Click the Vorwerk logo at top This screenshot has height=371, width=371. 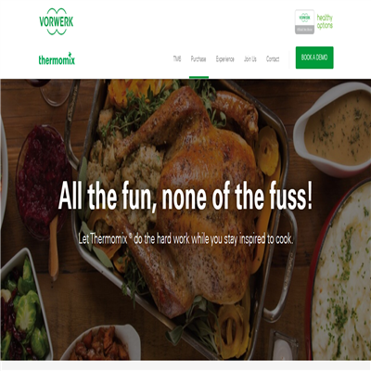point(57,21)
